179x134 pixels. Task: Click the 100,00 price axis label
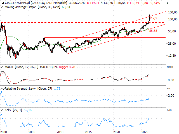[x=173, y=19]
